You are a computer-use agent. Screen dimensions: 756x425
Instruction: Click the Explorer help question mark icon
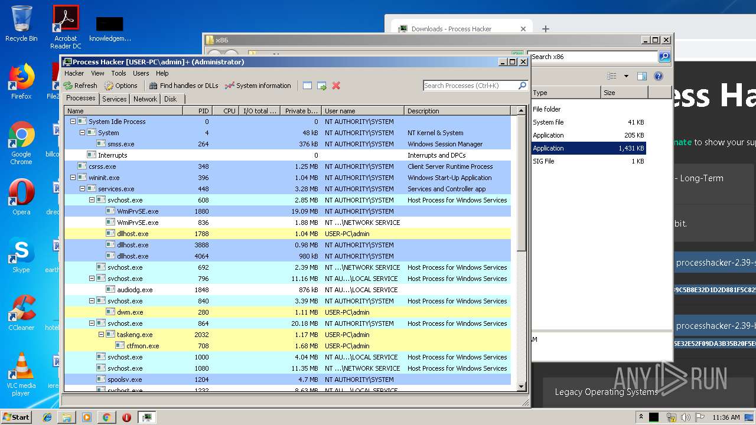(x=659, y=76)
